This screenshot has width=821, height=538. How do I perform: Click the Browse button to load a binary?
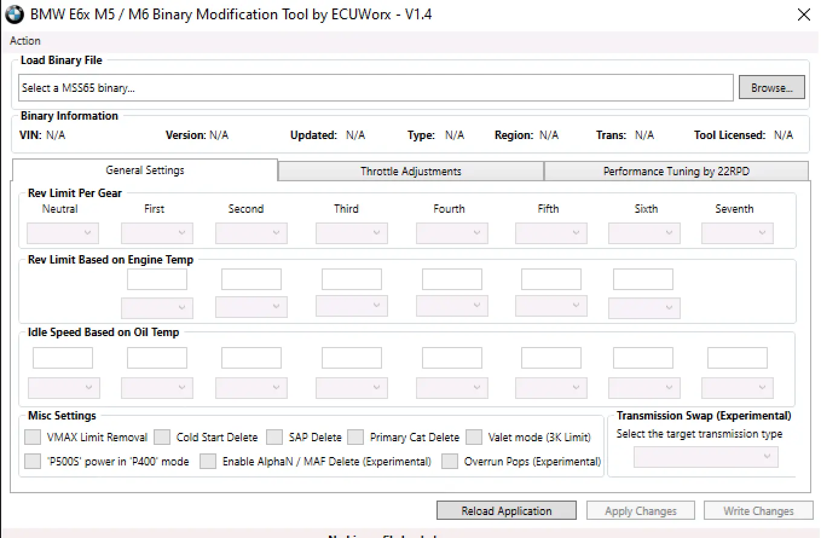(x=771, y=87)
